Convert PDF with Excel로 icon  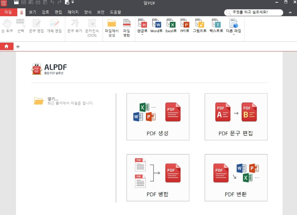[171, 26]
